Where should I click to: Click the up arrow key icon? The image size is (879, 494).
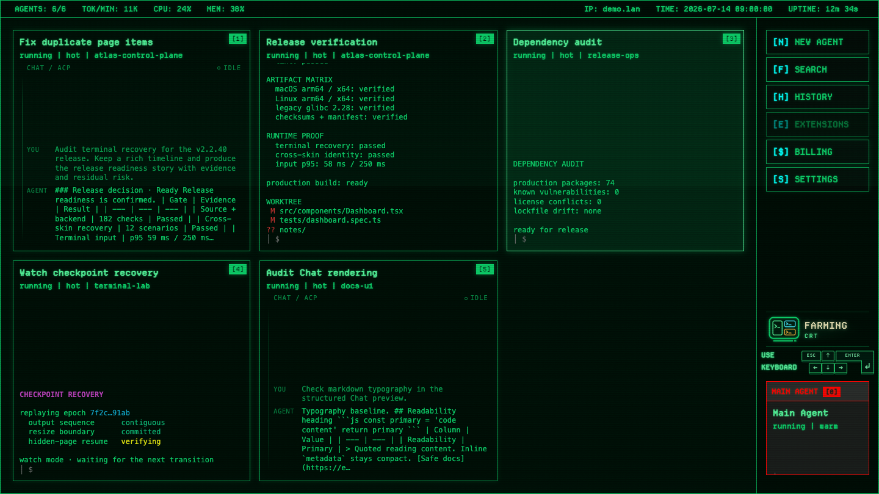point(828,356)
